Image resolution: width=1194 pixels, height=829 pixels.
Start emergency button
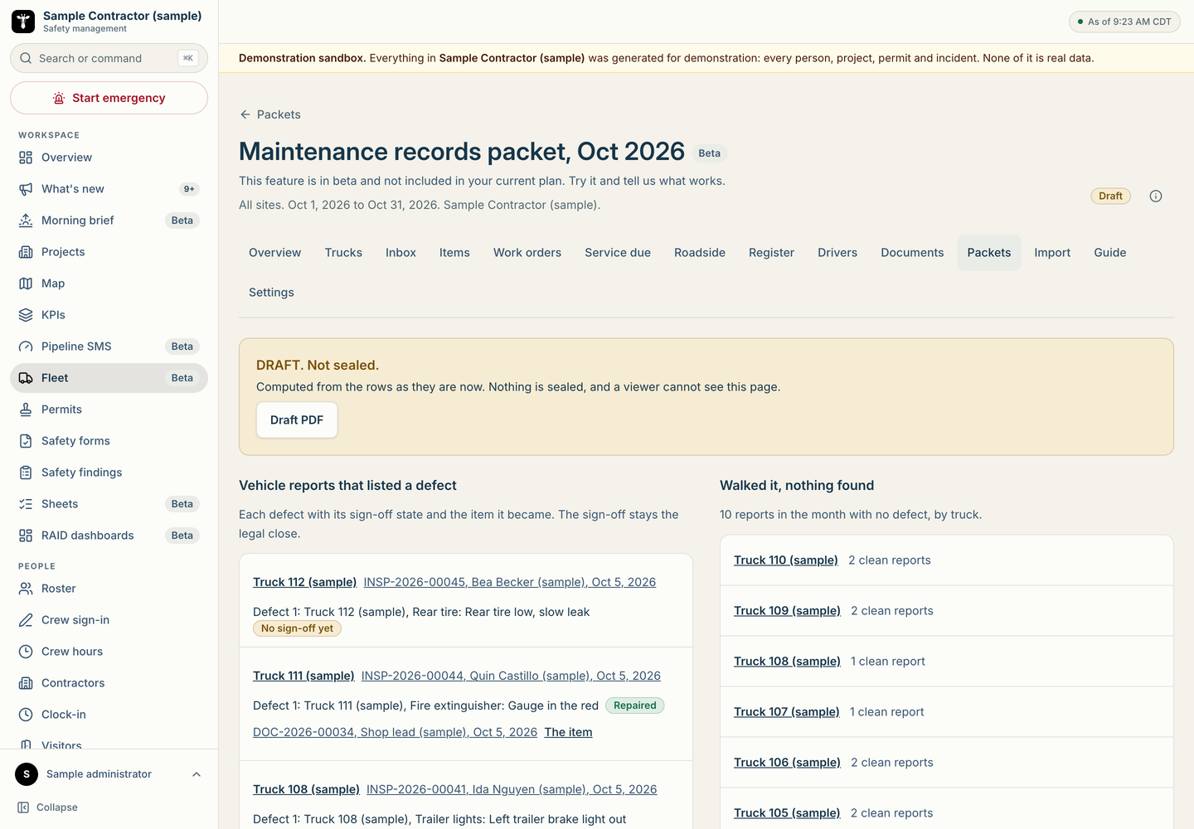109,98
